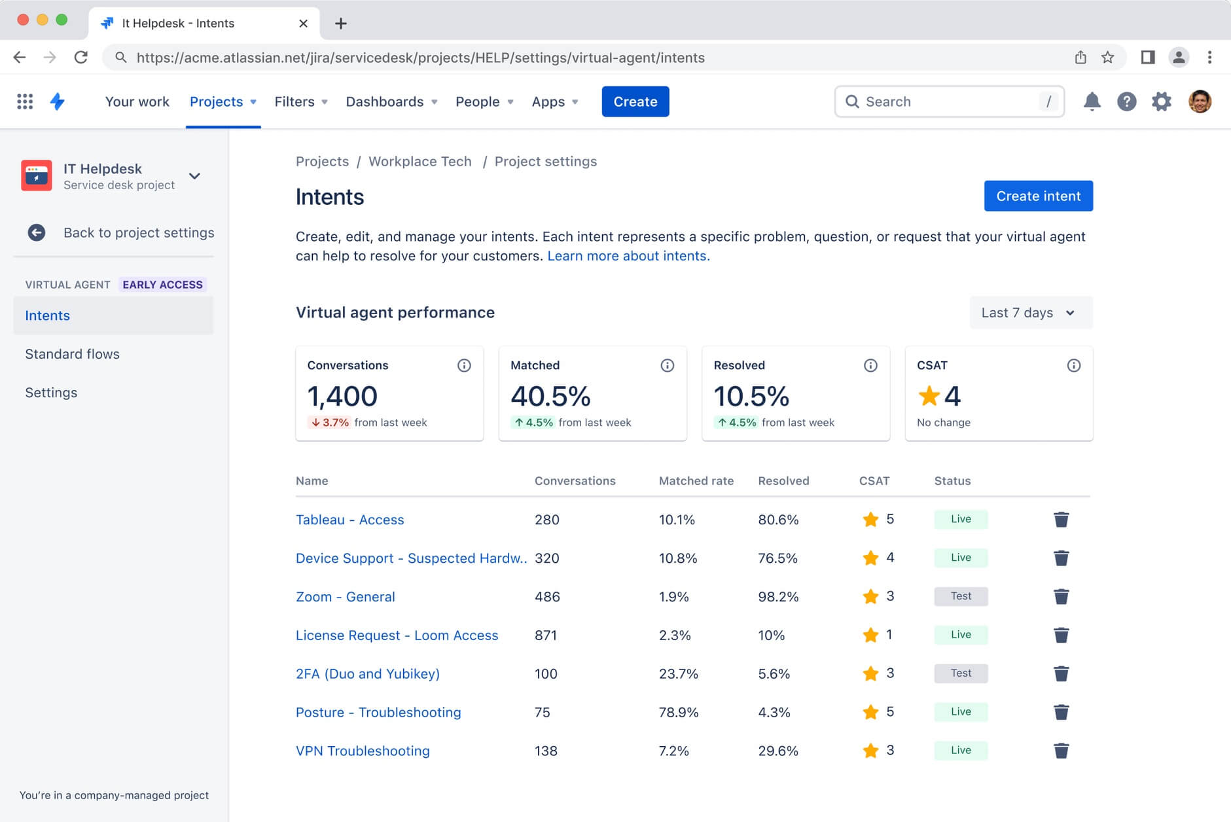Delete the Zoom - General intent
The image size is (1231, 822).
click(x=1062, y=596)
